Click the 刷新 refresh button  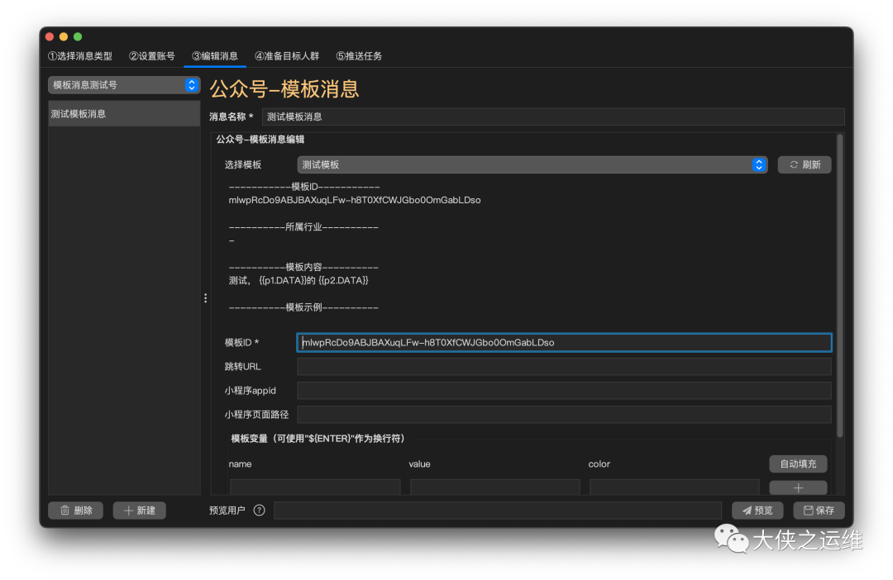pyautogui.click(x=805, y=164)
